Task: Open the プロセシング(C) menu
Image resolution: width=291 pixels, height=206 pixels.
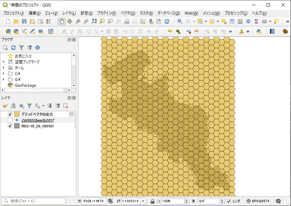Action: 236,13
